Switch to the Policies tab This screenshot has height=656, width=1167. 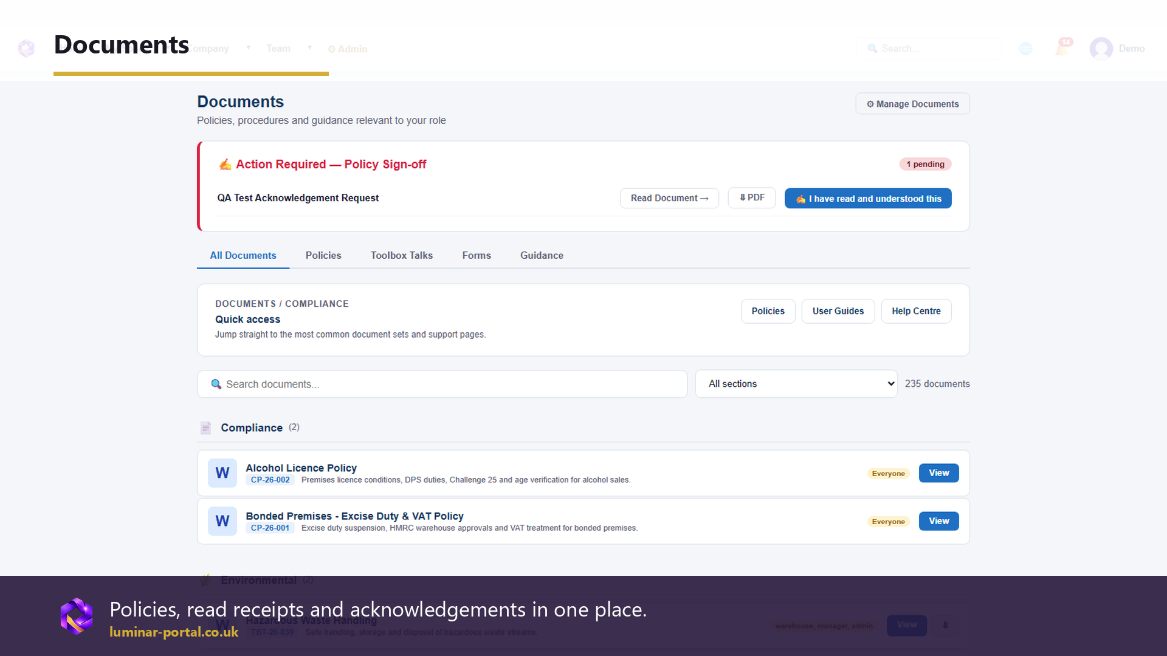(323, 256)
